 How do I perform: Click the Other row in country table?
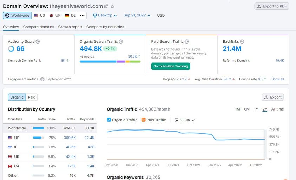pos(50,176)
